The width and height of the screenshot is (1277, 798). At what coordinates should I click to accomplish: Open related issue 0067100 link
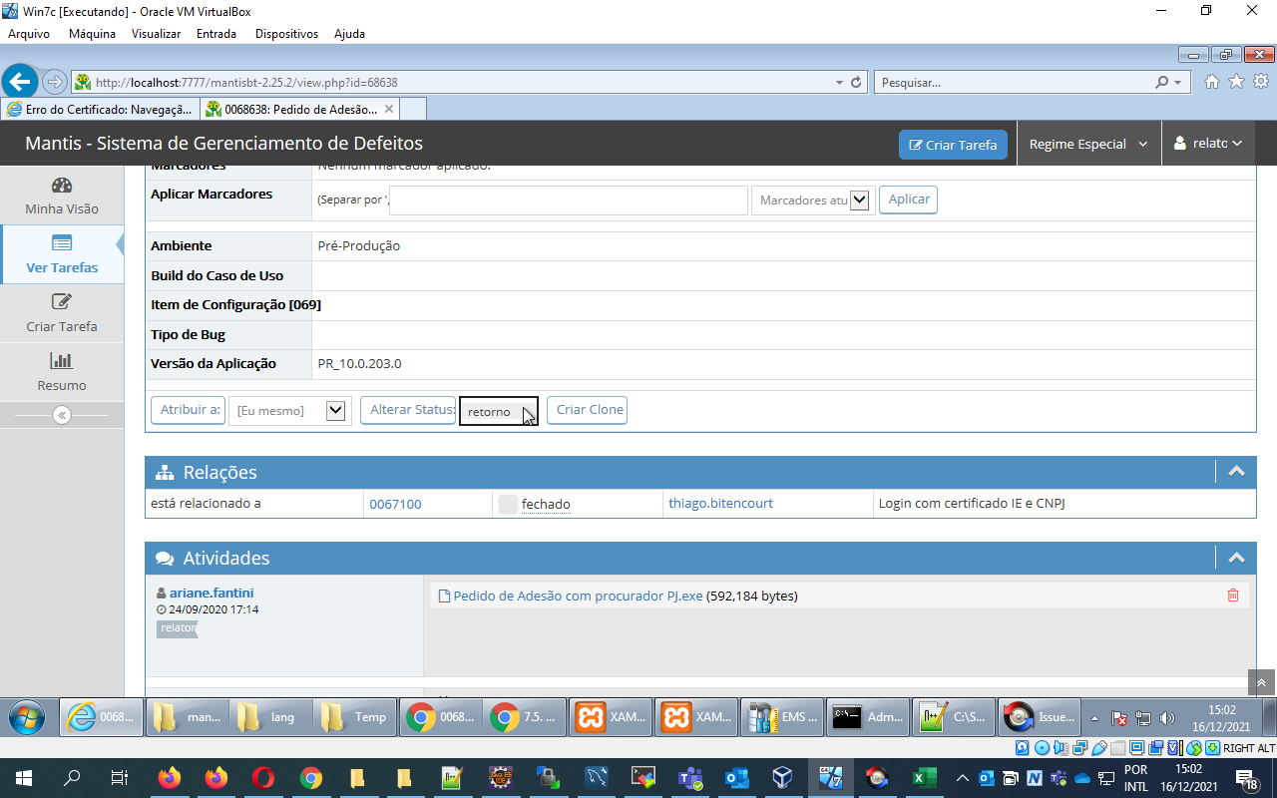(395, 504)
